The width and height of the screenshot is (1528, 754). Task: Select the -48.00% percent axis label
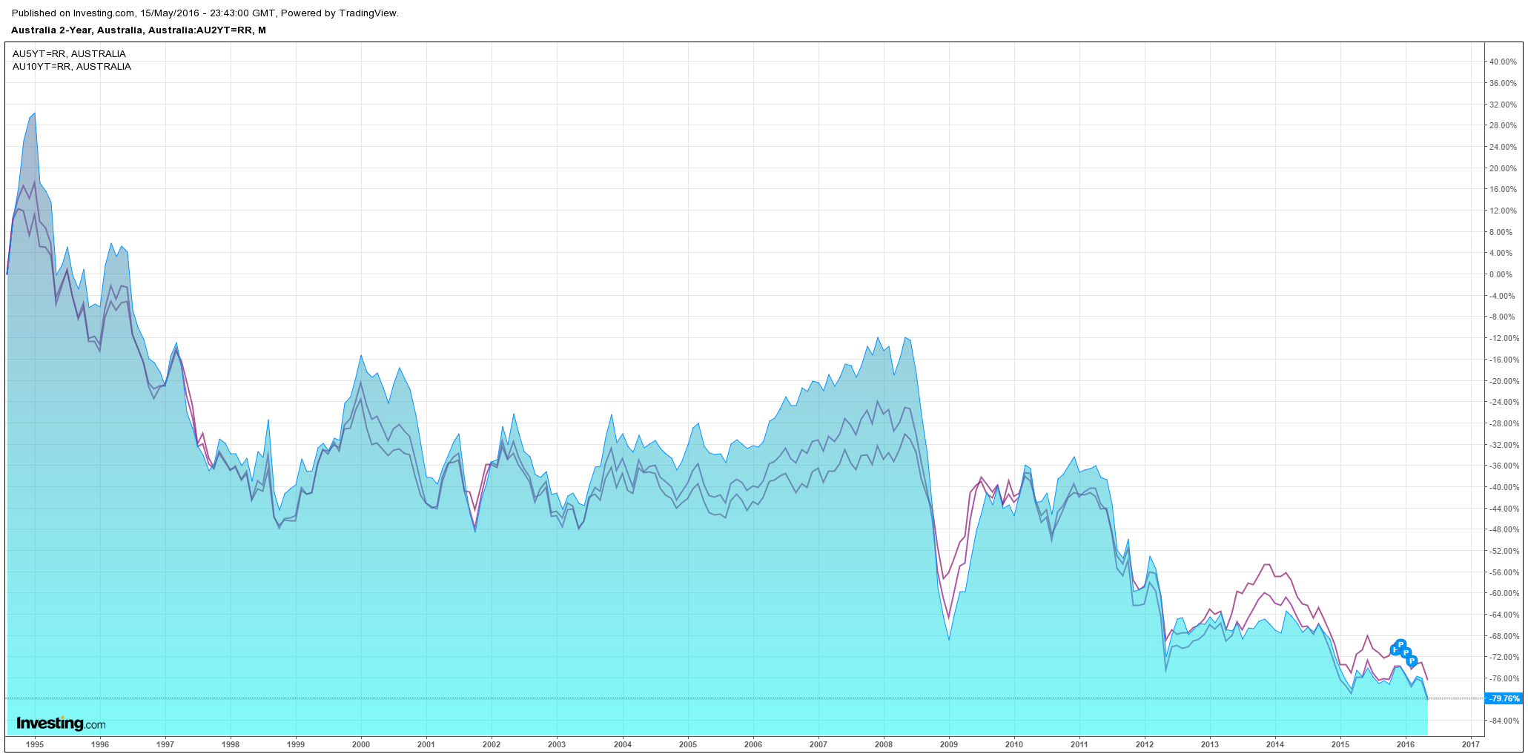(1504, 529)
